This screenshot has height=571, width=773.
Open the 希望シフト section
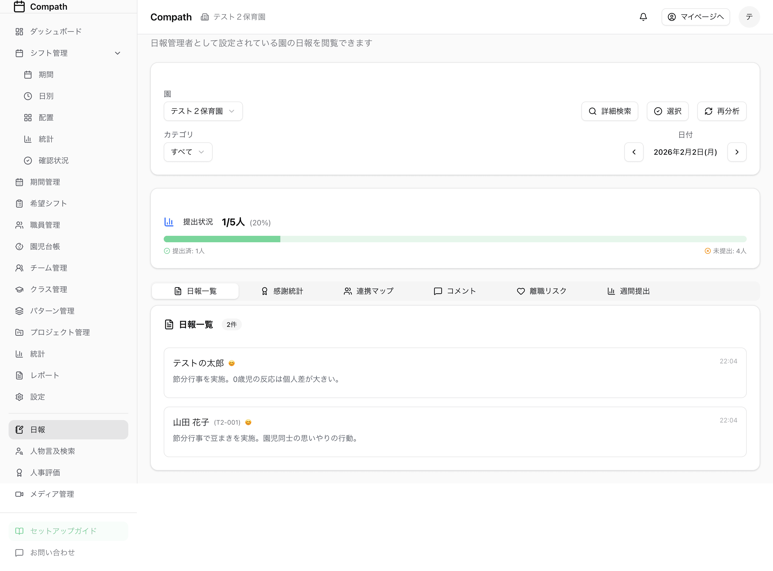(48, 203)
